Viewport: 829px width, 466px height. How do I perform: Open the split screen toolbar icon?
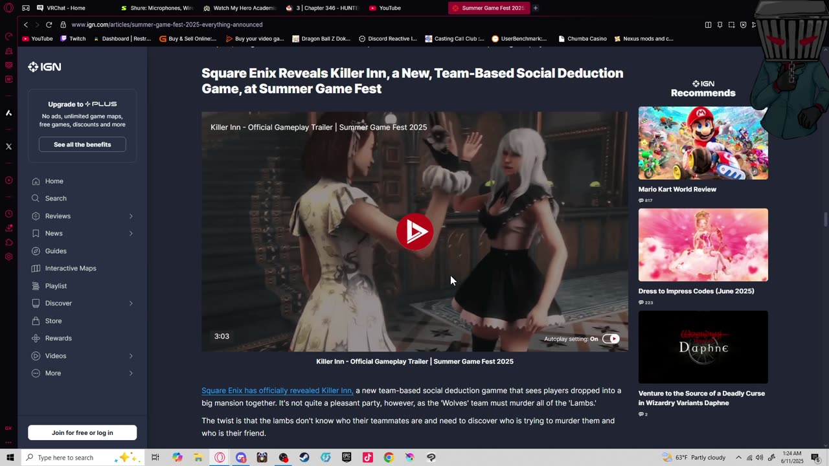tap(708, 25)
